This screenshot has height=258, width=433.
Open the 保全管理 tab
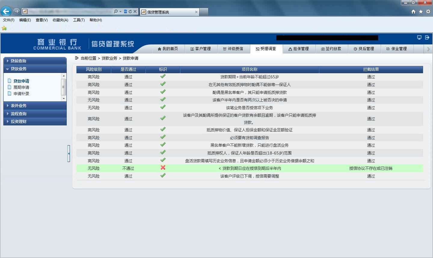397,49
